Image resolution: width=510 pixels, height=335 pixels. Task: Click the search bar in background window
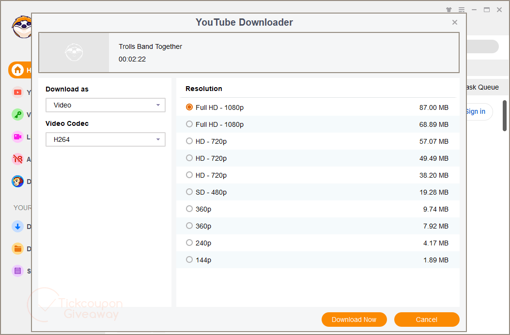pyautogui.click(x=483, y=46)
